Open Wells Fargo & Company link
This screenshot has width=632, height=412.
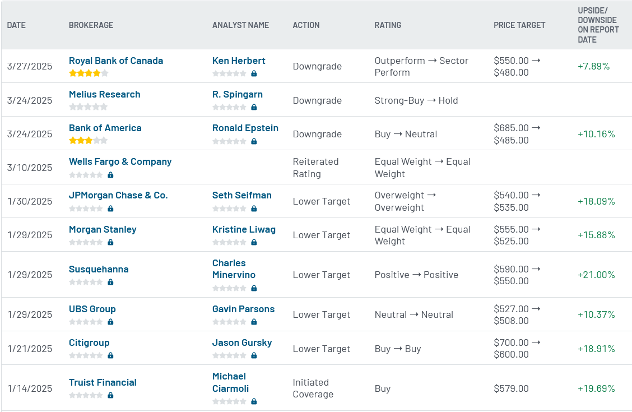[120, 161]
